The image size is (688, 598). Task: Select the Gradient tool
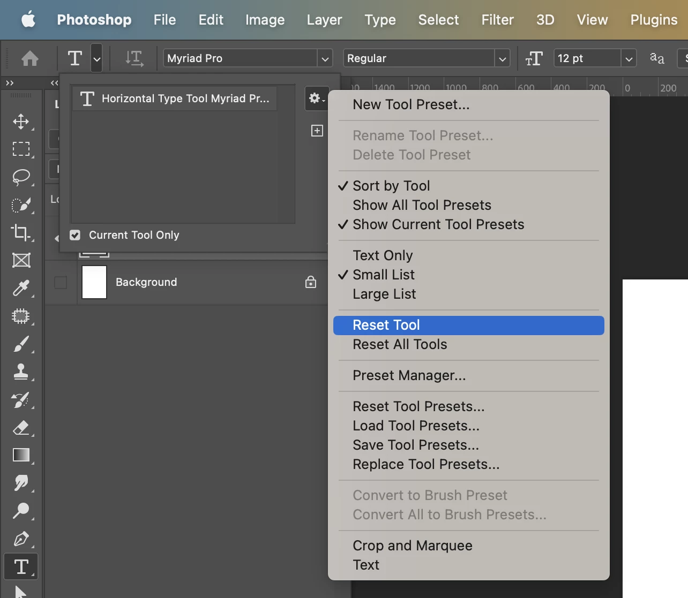click(21, 455)
